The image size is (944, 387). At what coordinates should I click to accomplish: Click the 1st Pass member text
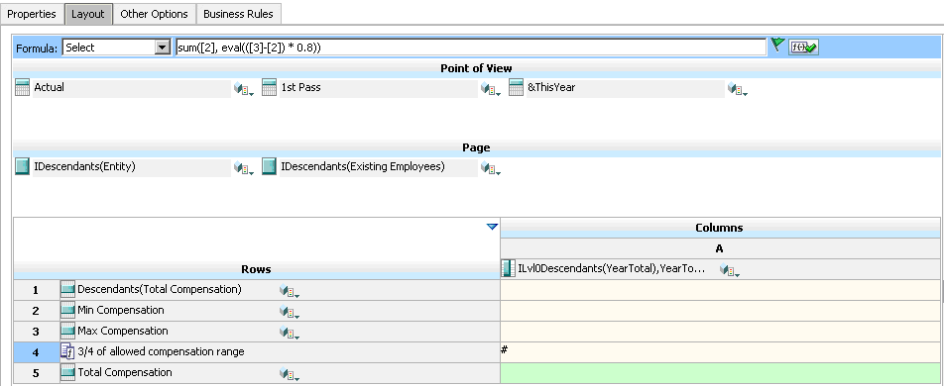point(300,87)
